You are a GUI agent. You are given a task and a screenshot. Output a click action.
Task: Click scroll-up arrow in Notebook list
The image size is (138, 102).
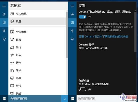[67, 11]
